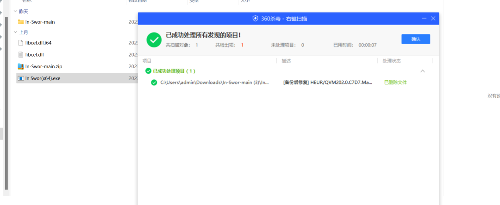
Task: Click the large green success checkmark icon
Action: pos(154,39)
